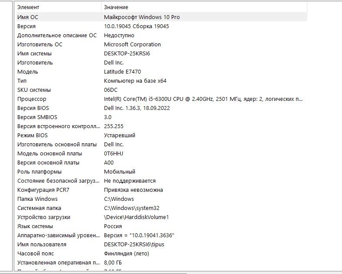Image resolution: width=342 pixels, height=274 pixels.
Task: Select the Процессор row
Action: [x=162, y=99]
